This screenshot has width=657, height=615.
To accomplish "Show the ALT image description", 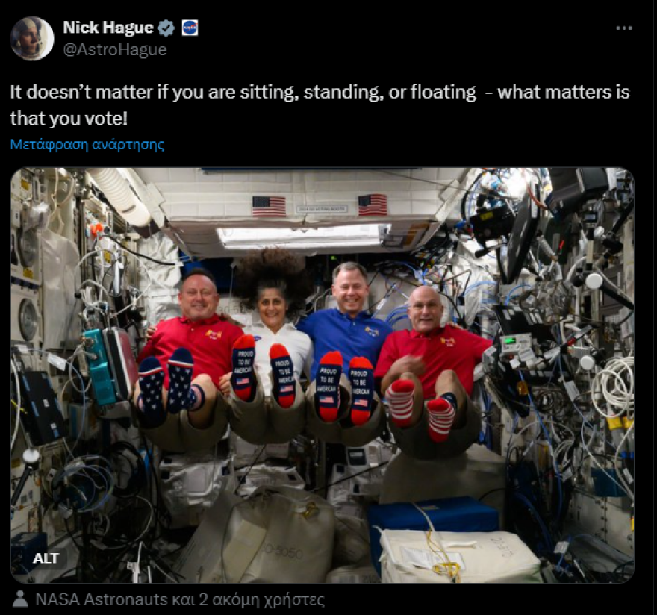I will [46, 558].
